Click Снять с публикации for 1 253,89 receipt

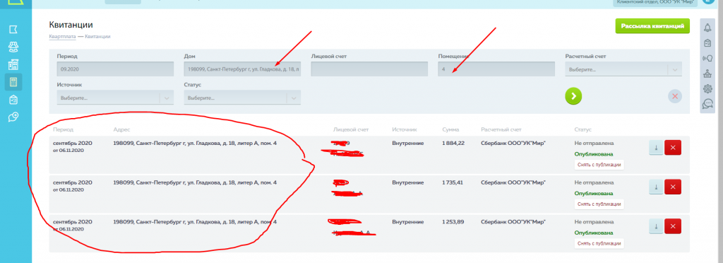[599, 243]
